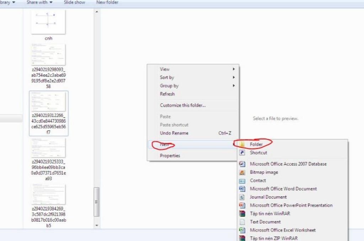364x241 pixels.
Task: Choose Tập tin nén ZIP WinRAR entry
Action: [293, 238]
